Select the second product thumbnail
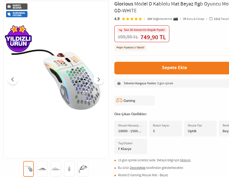Screen dimensions: 229x177 [42, 169]
